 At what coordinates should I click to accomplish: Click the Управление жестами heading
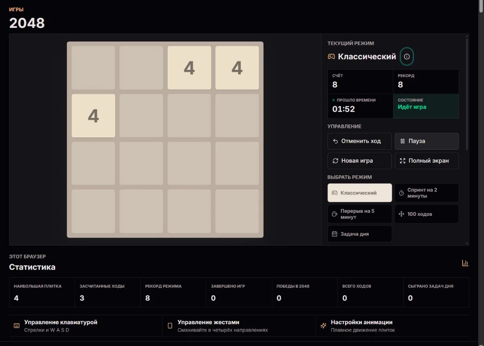click(209, 322)
